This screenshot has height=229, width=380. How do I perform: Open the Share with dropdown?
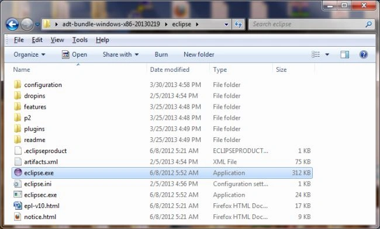(x=120, y=54)
